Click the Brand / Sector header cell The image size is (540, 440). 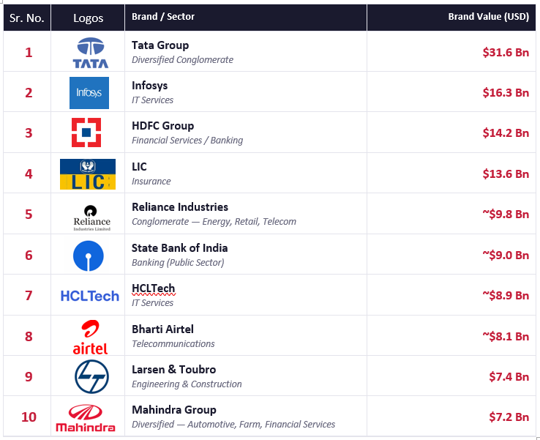pos(246,18)
